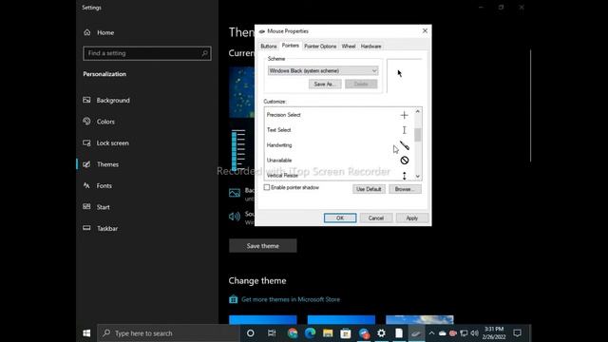608x342 pixels.
Task: Open File Explorer from the taskbar
Action: (x=328, y=333)
